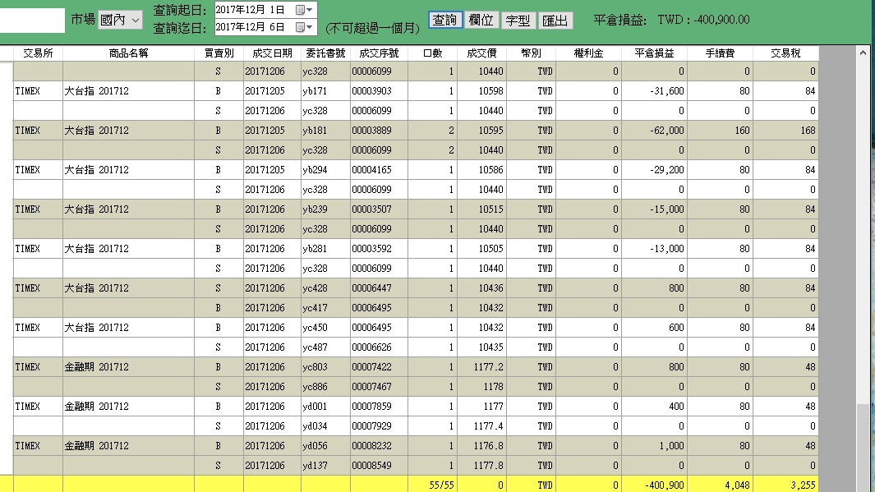Click the total tax 3,255 cell
This screenshot has height=492, width=875.
click(785, 485)
